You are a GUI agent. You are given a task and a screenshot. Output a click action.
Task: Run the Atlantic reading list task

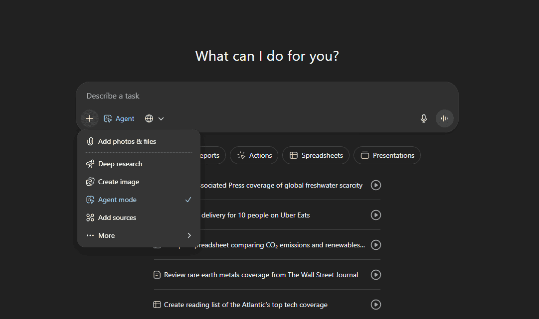coord(376,305)
